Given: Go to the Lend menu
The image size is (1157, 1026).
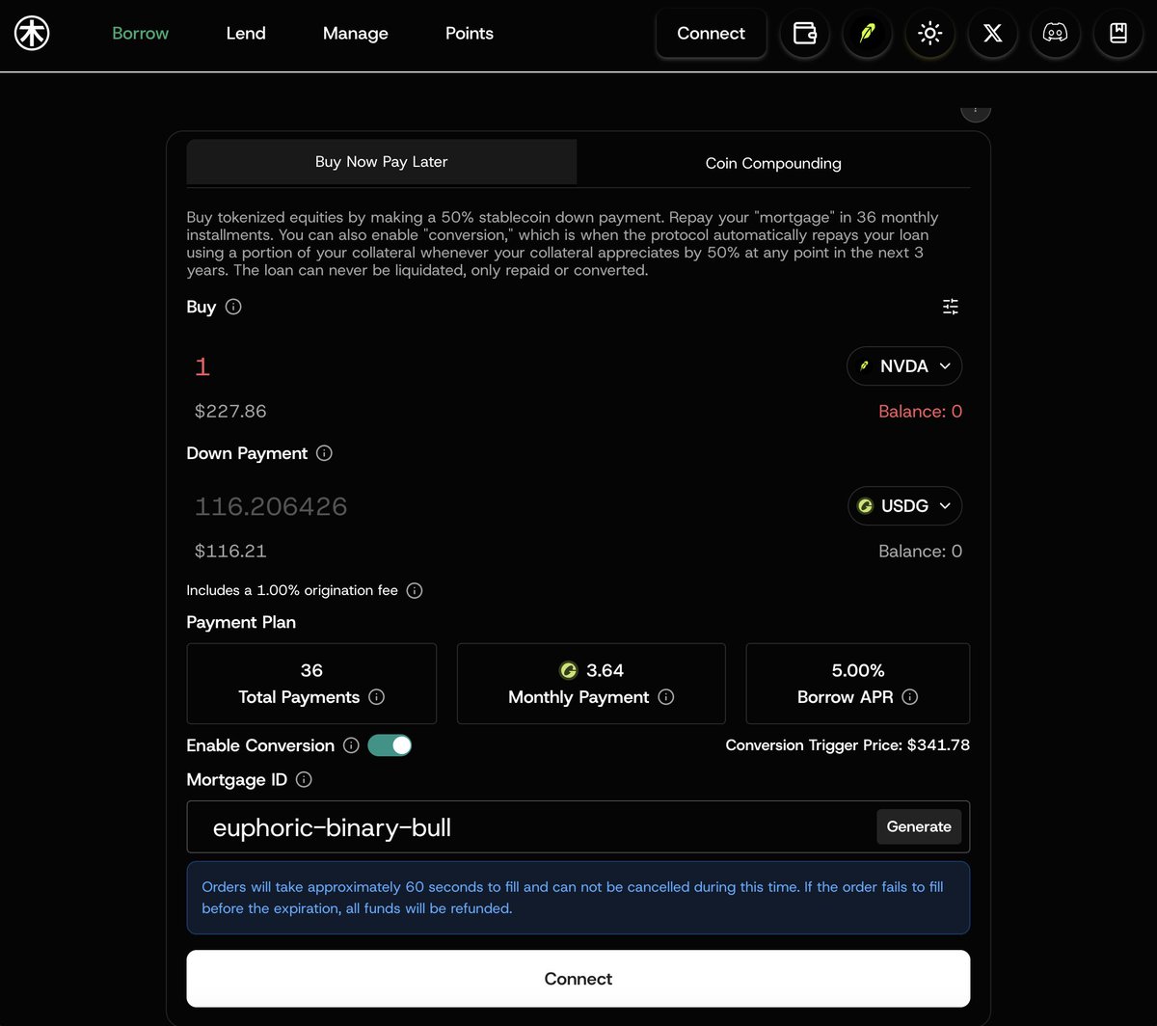Looking at the screenshot, I should point(246,34).
